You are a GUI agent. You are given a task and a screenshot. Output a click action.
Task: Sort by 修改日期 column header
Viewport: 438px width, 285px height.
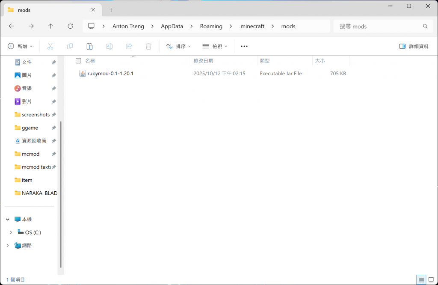203,61
